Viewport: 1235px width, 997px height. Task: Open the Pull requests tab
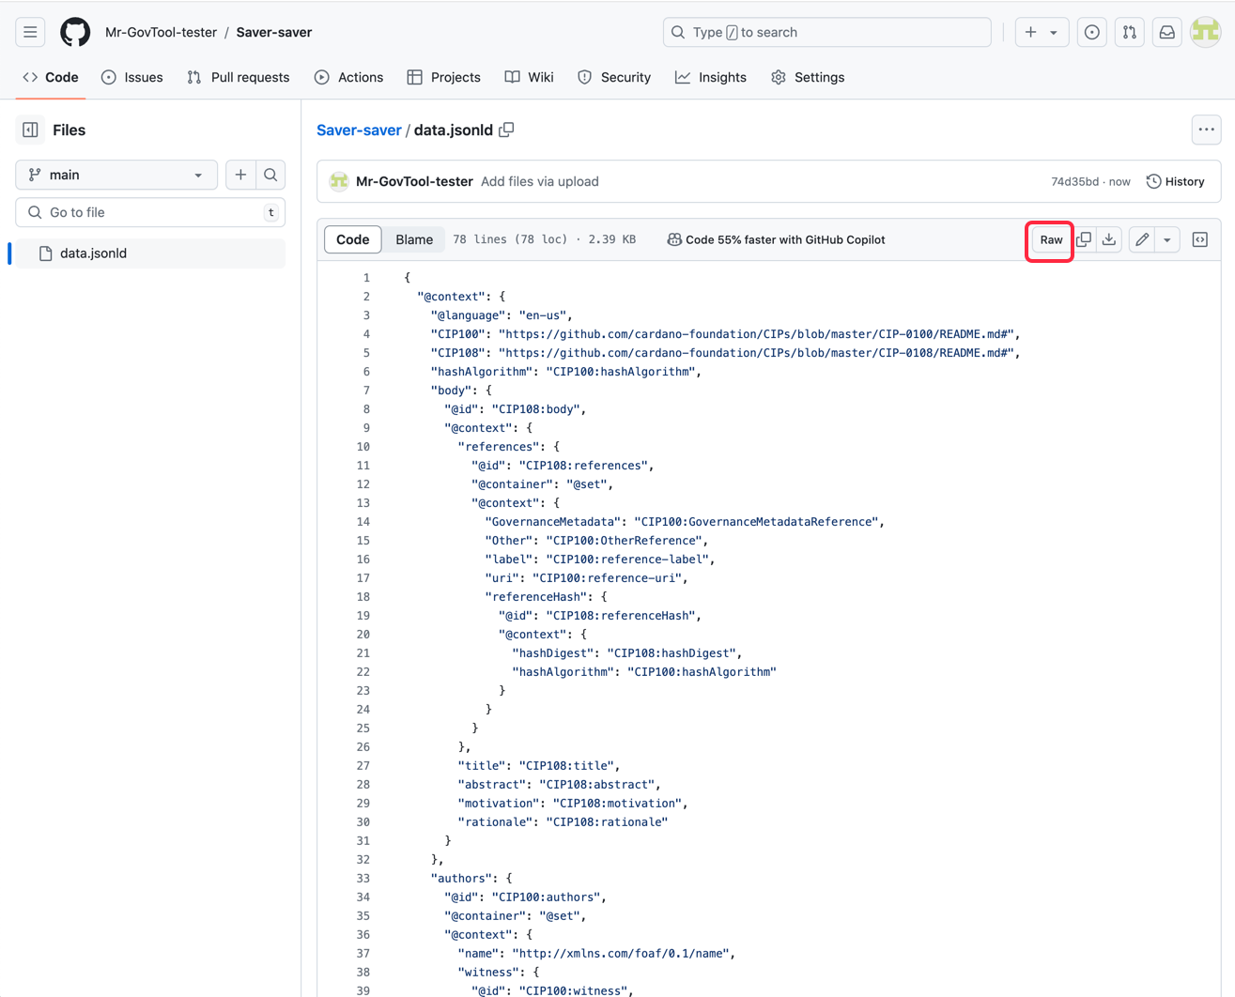tap(239, 77)
